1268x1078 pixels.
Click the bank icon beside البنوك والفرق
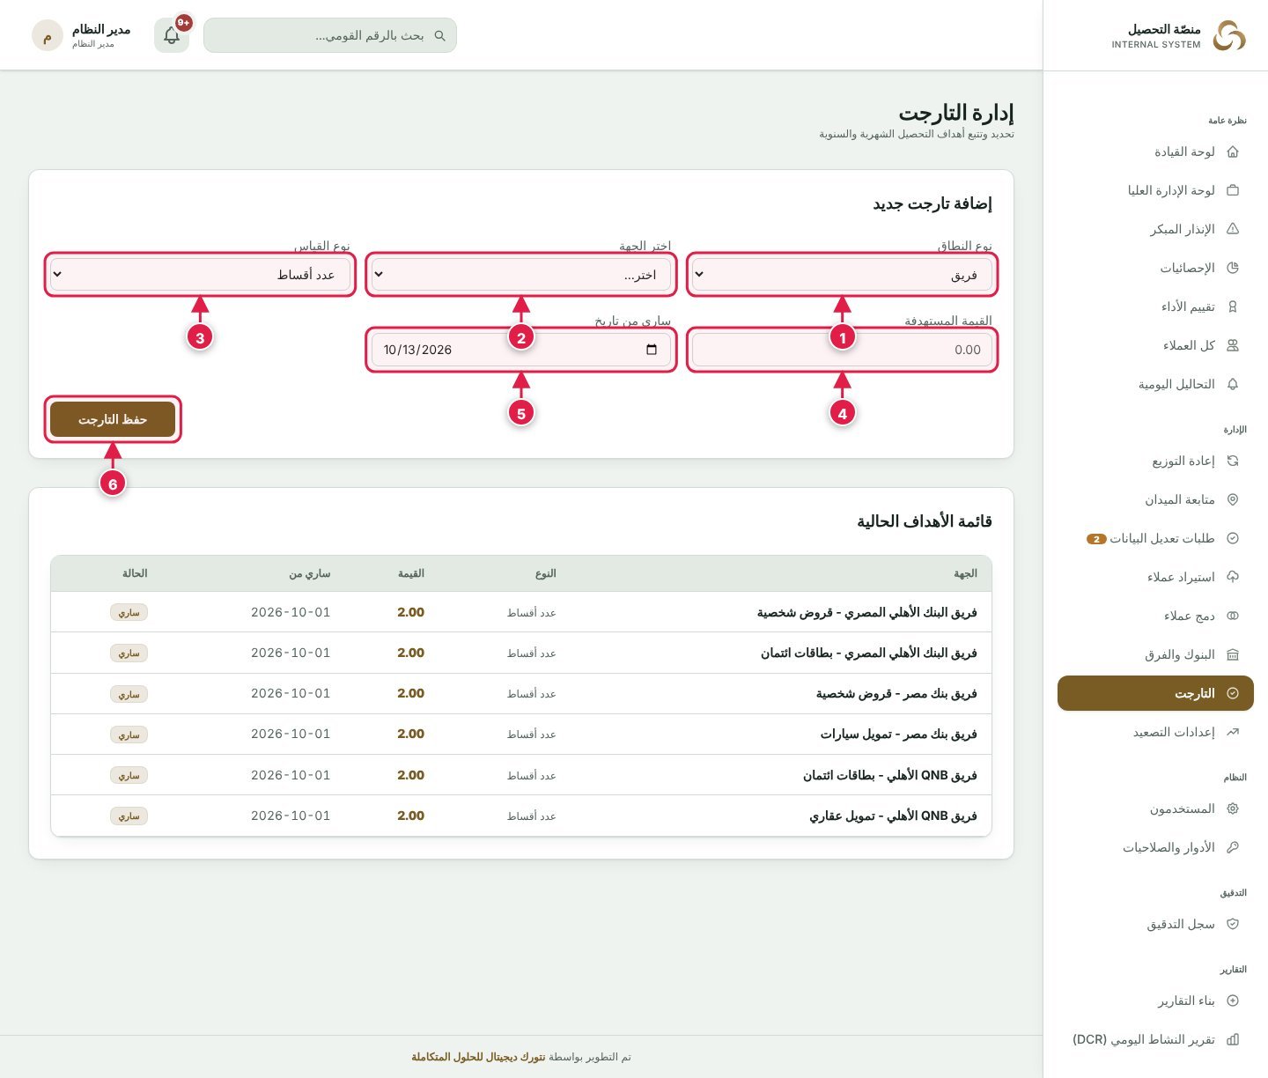click(1233, 654)
